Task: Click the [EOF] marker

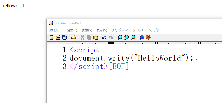Action: (x=119, y=66)
